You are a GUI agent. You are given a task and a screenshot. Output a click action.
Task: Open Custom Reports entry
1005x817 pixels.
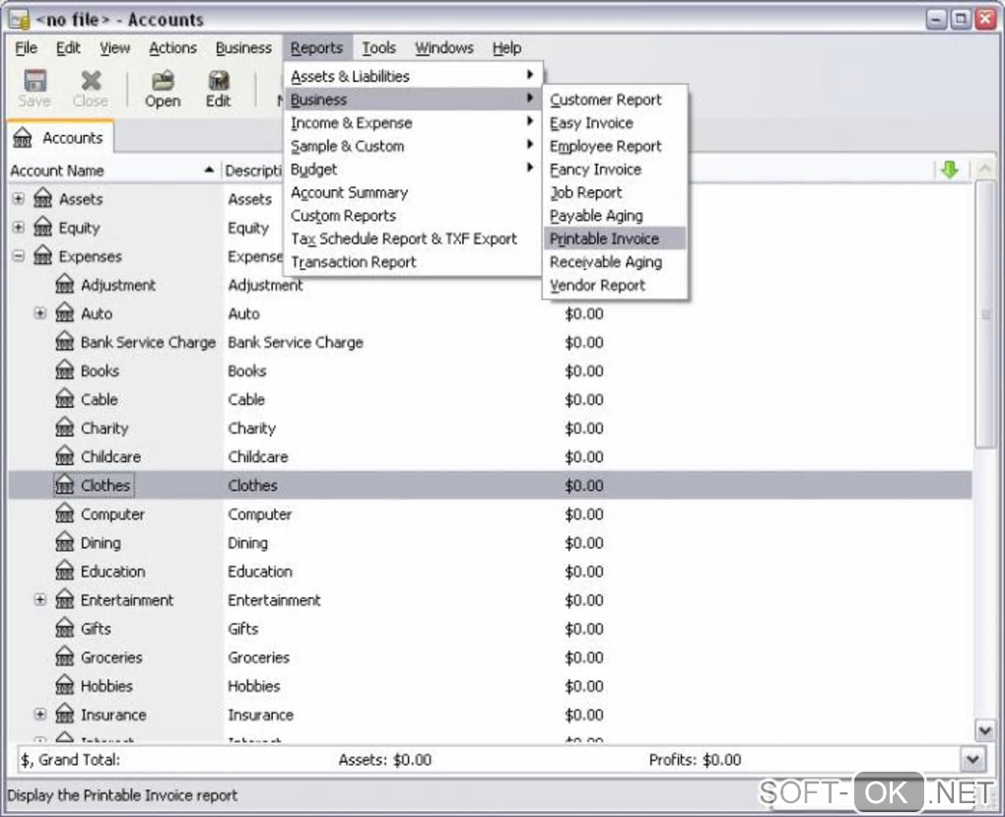[412, 216]
